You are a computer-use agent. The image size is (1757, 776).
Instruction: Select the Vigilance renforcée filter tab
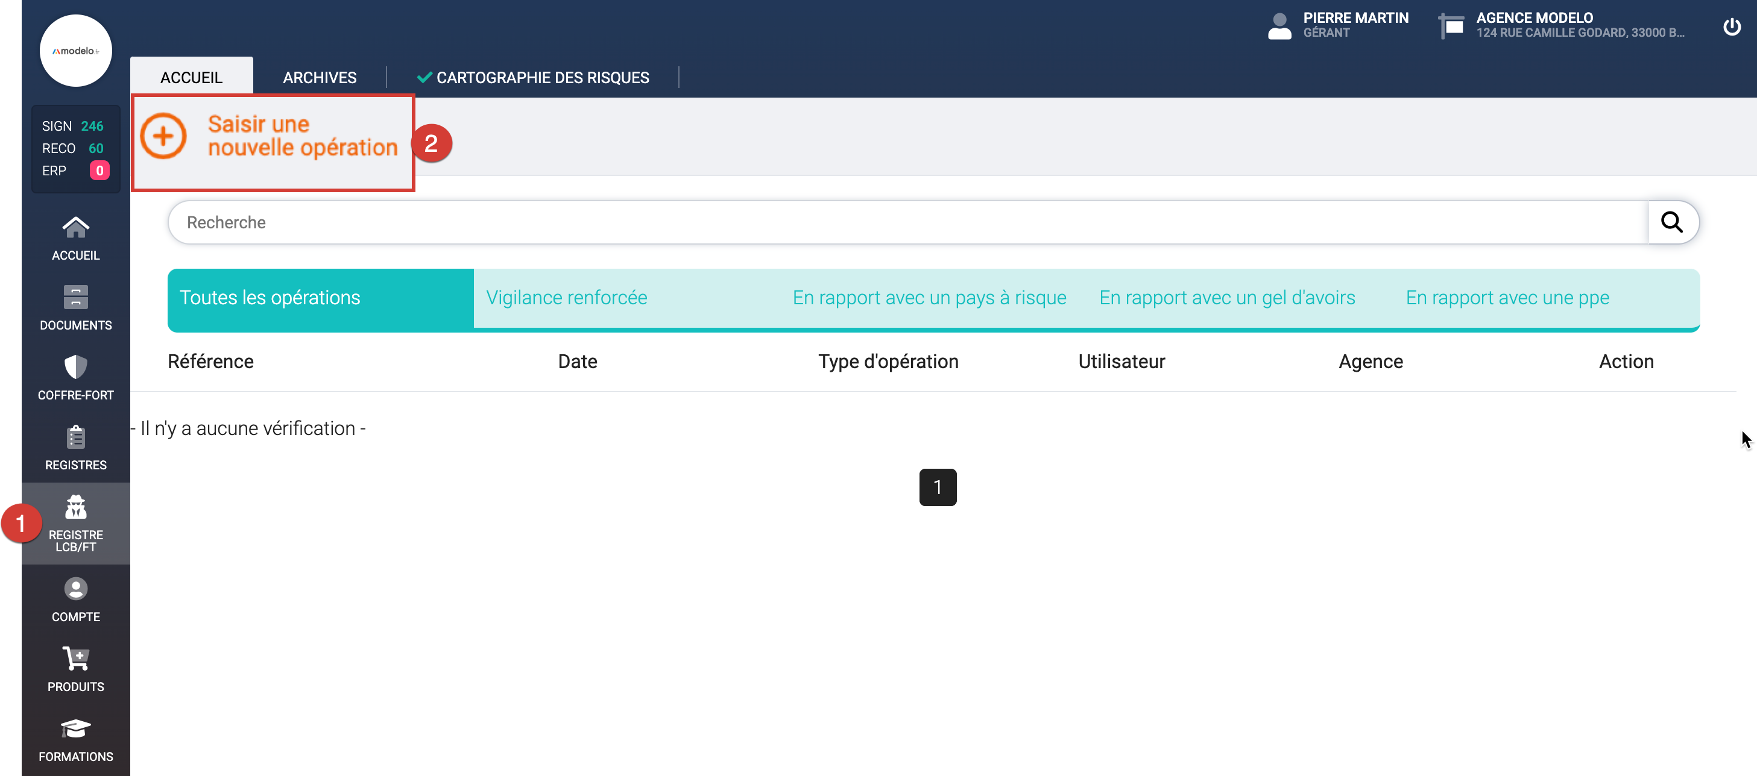click(x=566, y=298)
